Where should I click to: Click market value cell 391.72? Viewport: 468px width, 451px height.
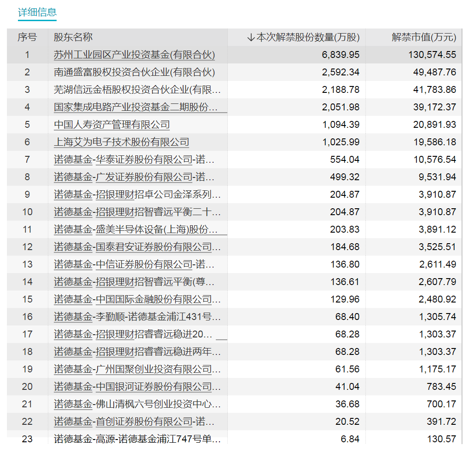click(441, 422)
